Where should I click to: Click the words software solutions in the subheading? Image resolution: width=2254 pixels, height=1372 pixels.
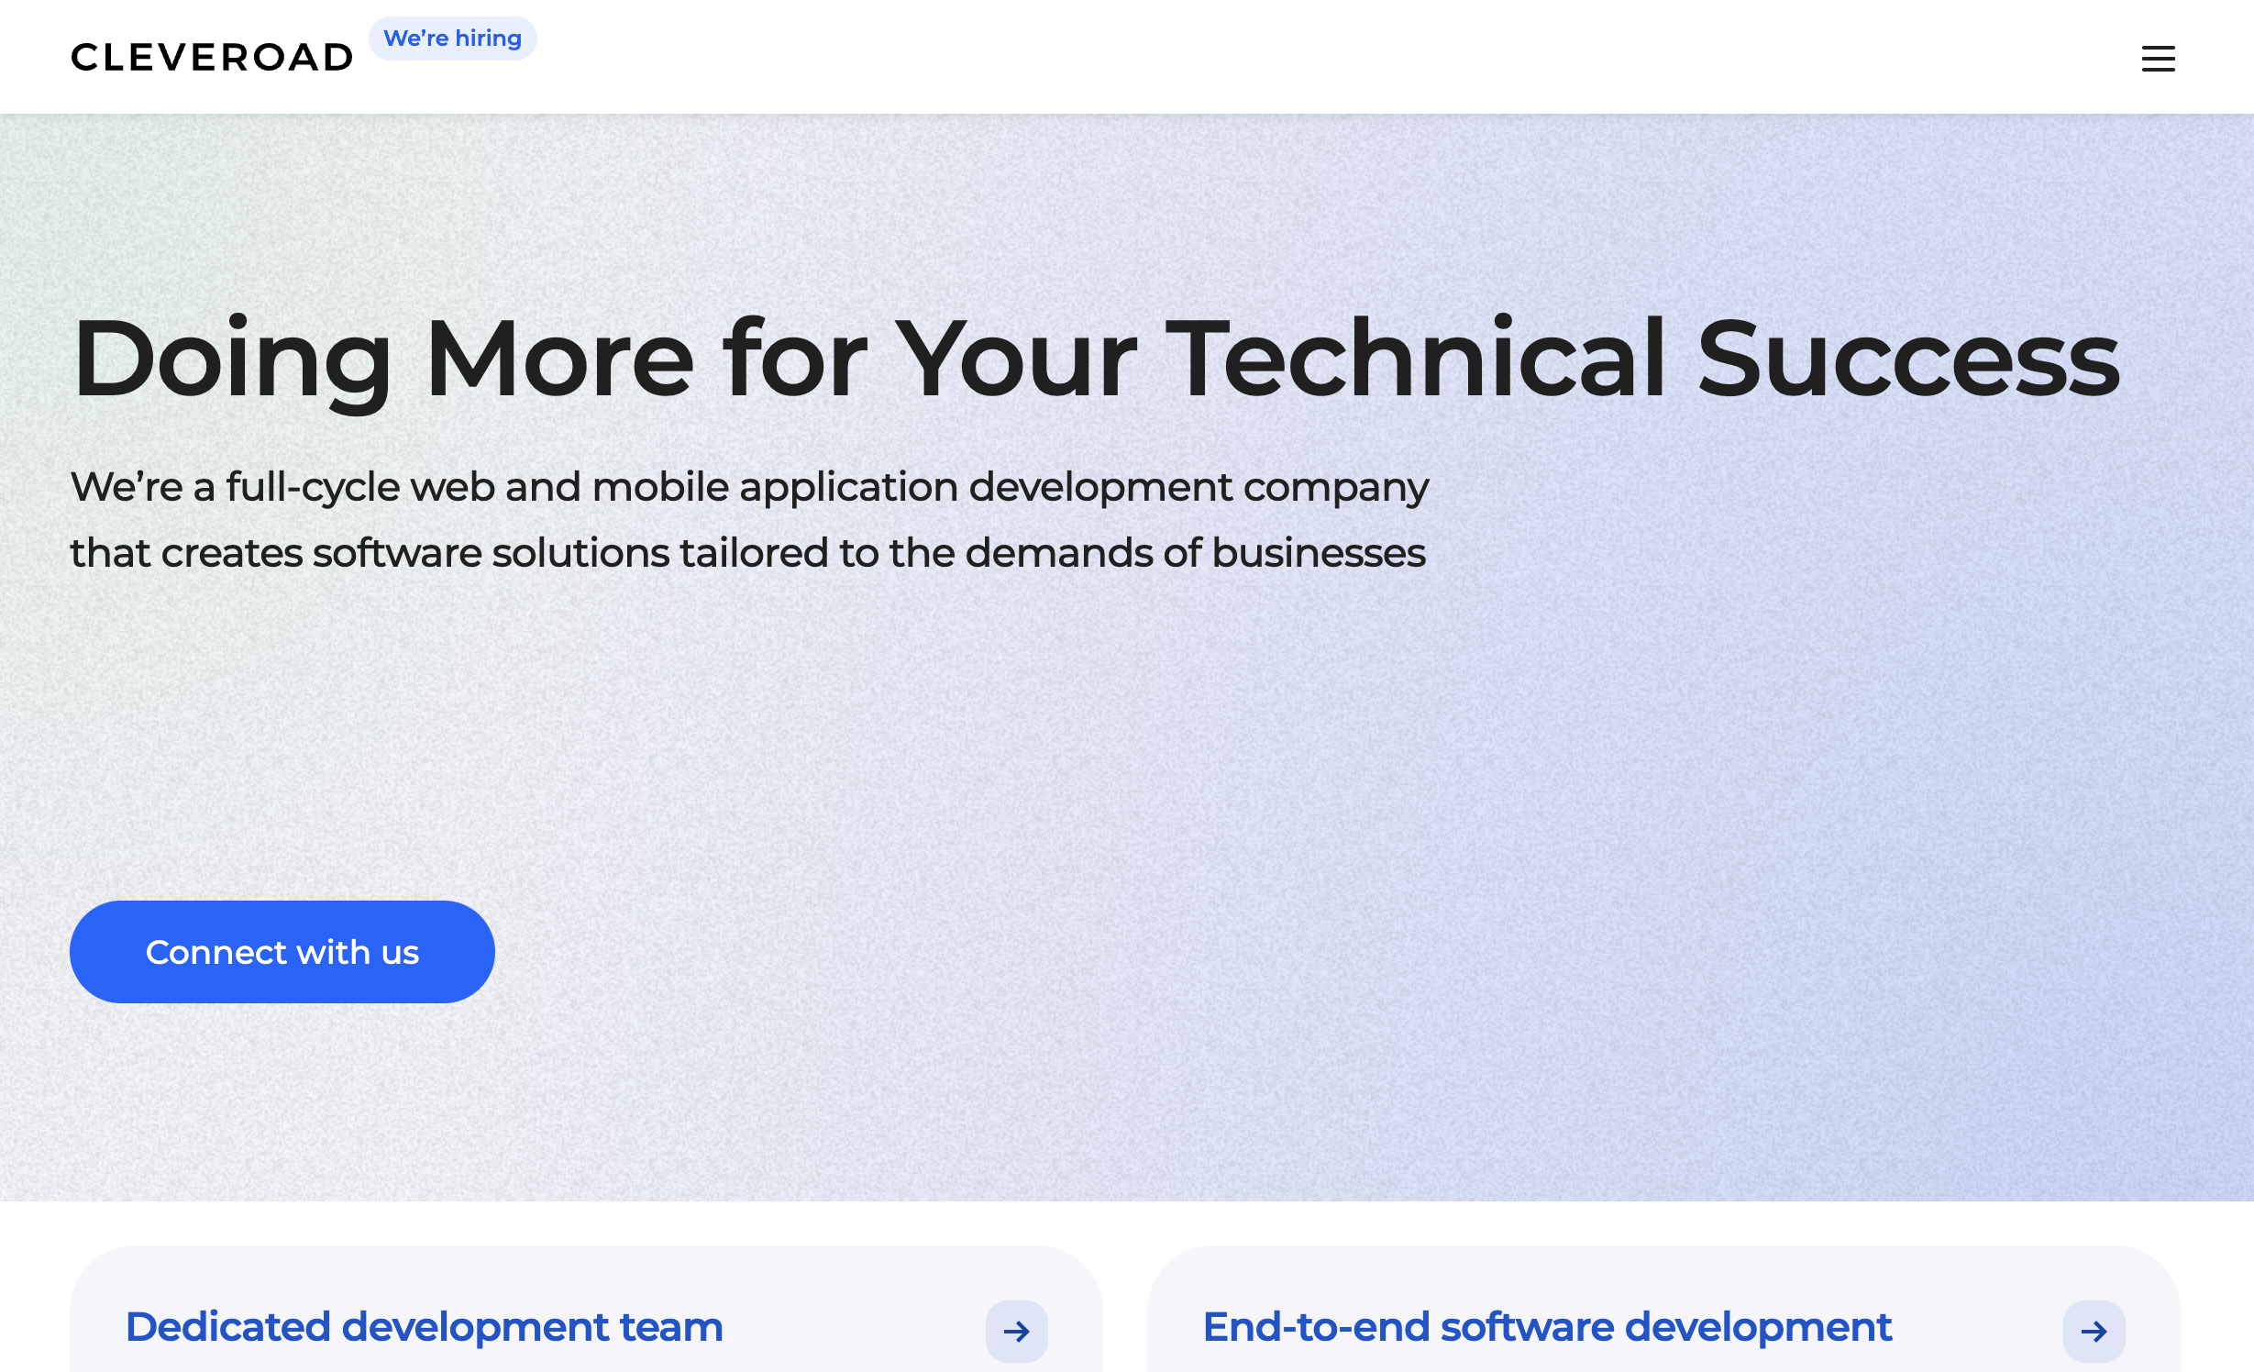pyautogui.click(x=491, y=553)
